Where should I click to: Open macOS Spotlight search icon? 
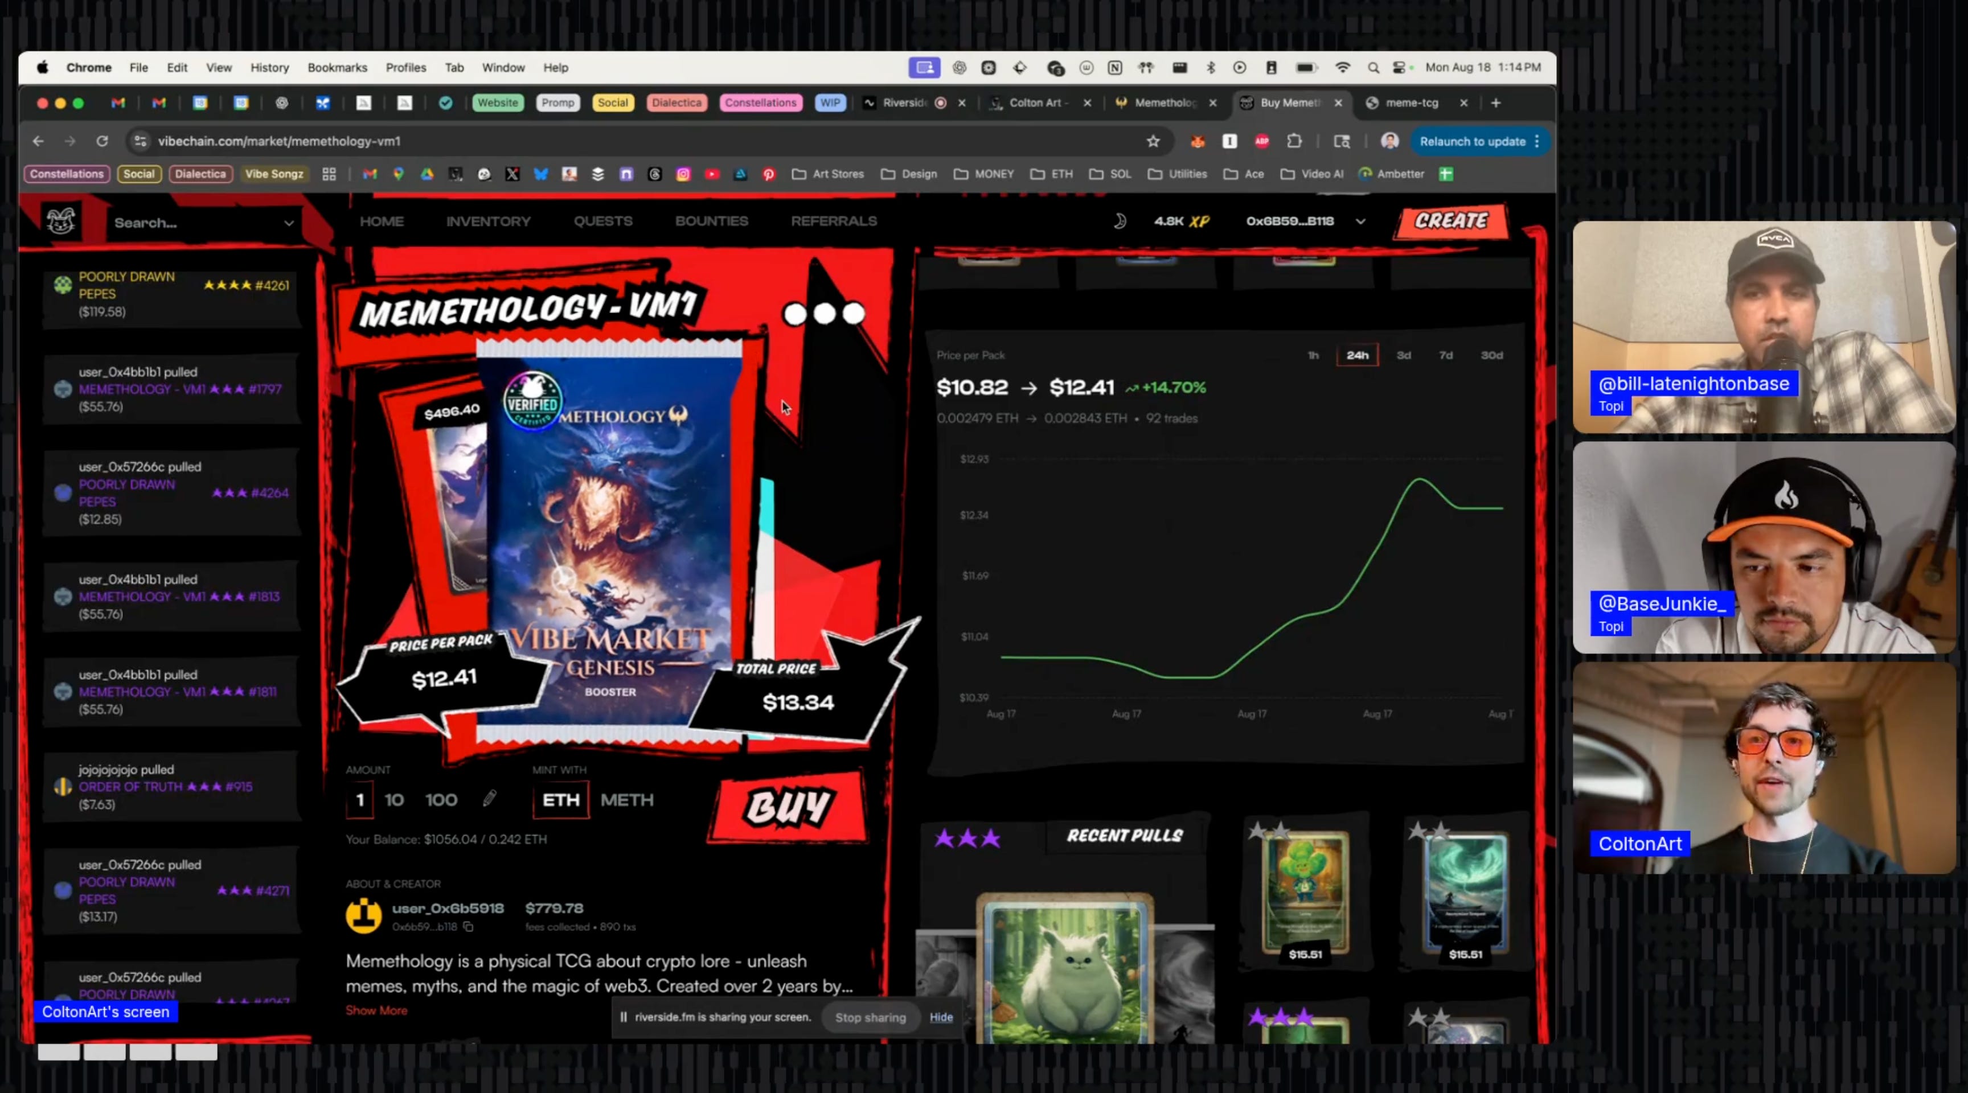tap(1373, 68)
